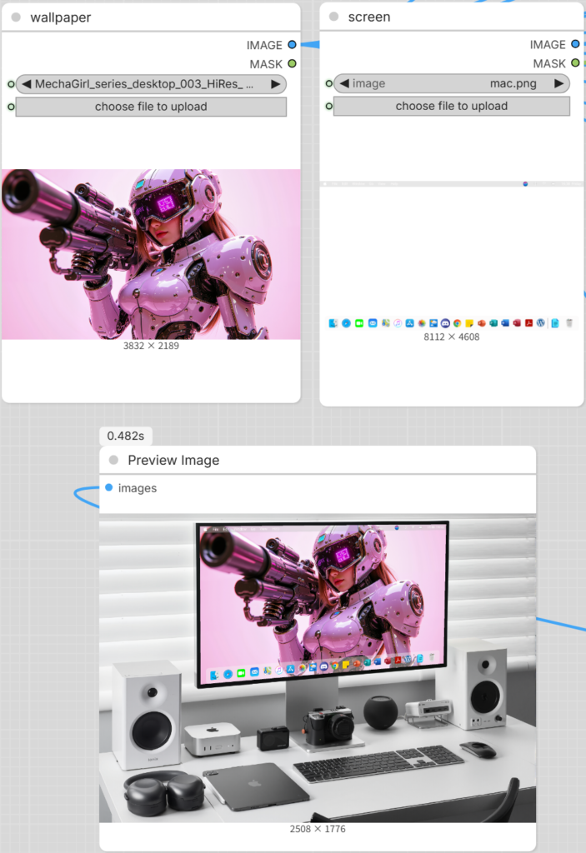Click the Preview Image node title
Viewport: 586px width, 853px height.
tap(173, 460)
